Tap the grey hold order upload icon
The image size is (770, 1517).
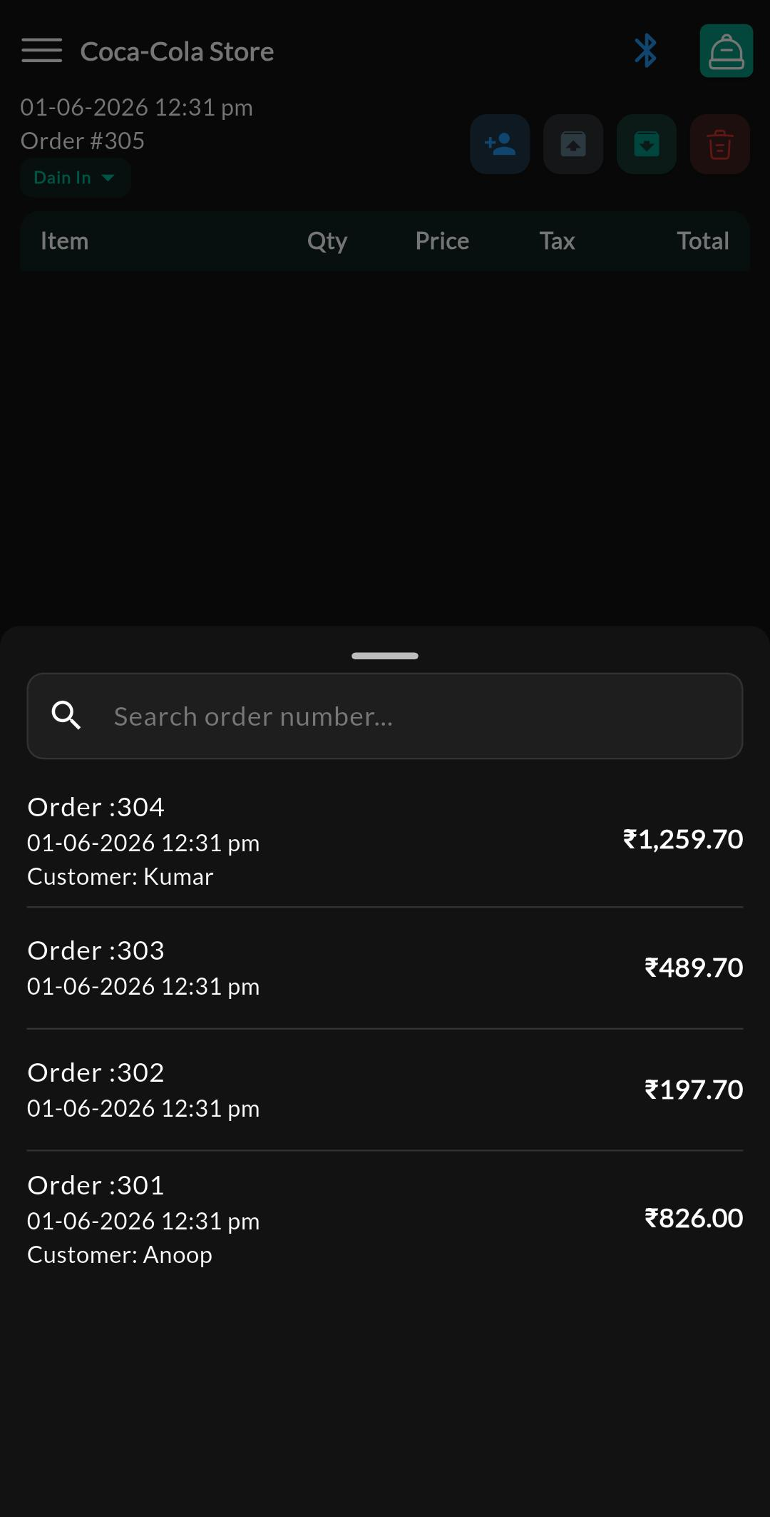pyautogui.click(x=573, y=144)
